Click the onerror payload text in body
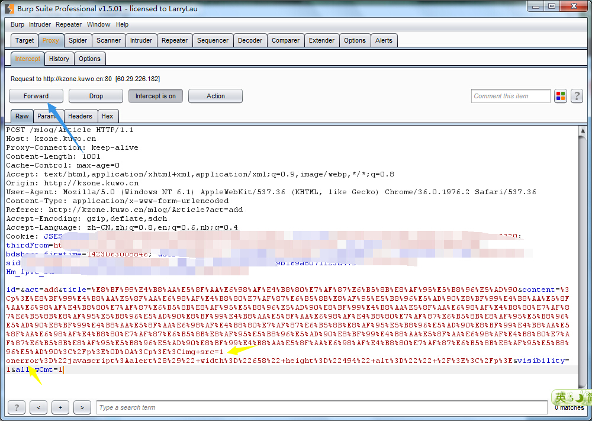Image resolution: width=592 pixels, height=421 pixels. pos(22,361)
